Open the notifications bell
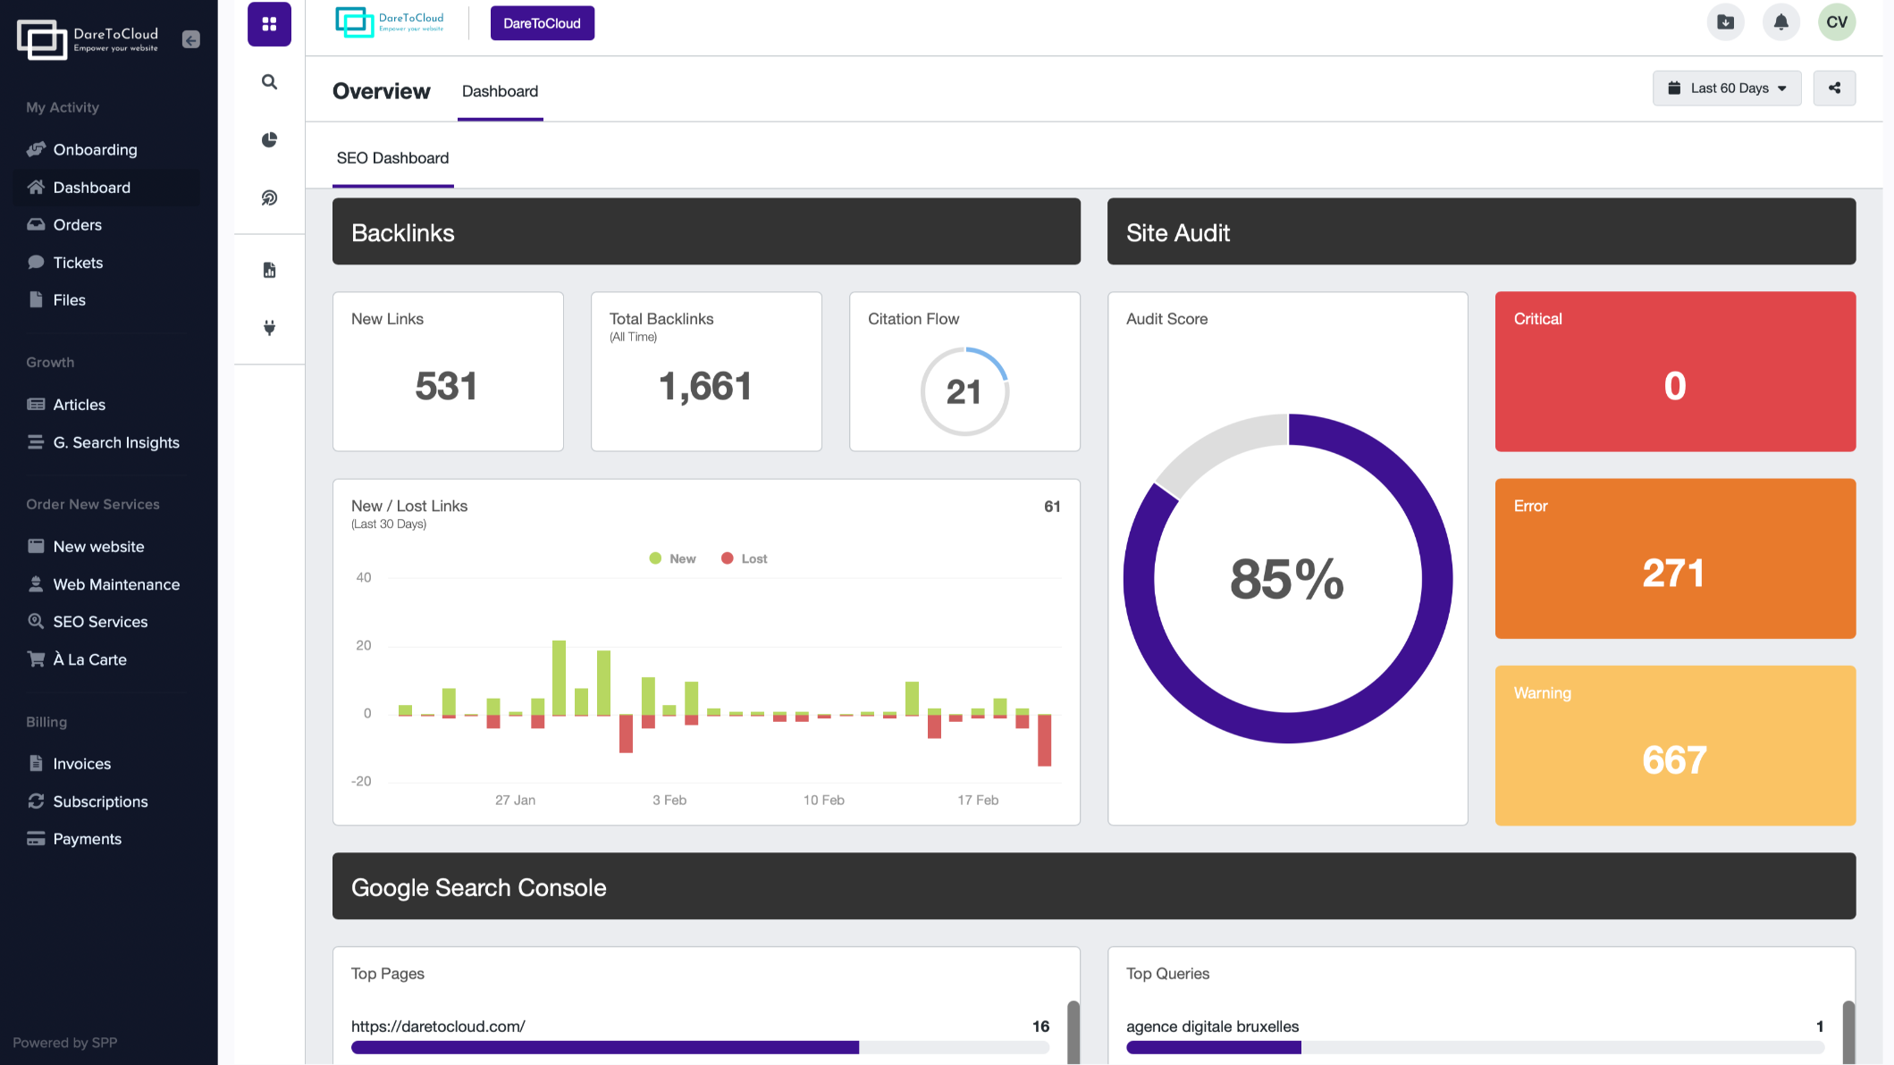 (1780, 22)
